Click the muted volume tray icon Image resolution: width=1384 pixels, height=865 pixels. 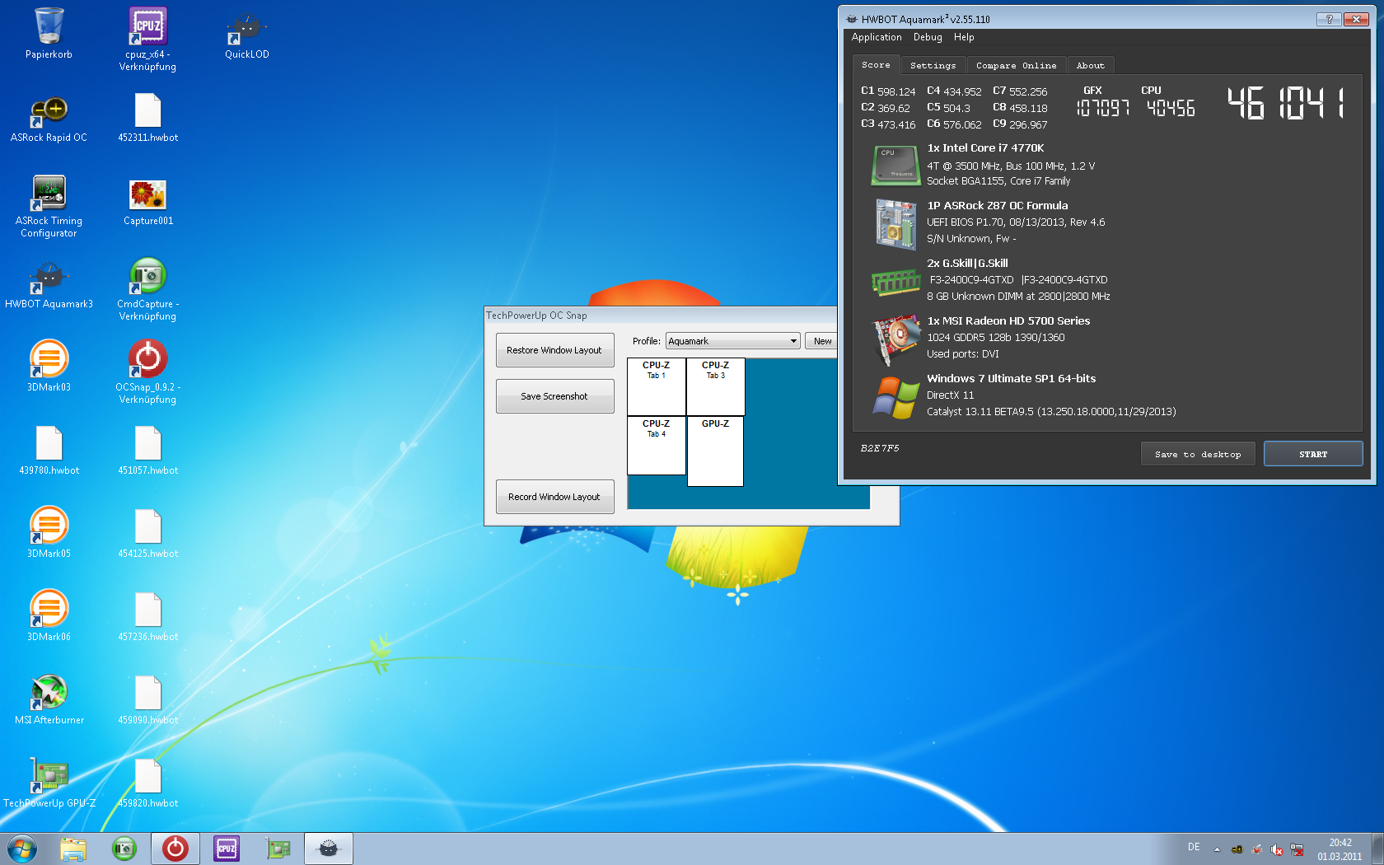pos(1276,849)
